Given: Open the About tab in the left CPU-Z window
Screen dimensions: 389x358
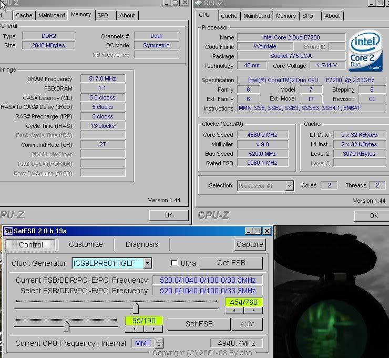Looking at the screenshot, I should [127, 15].
